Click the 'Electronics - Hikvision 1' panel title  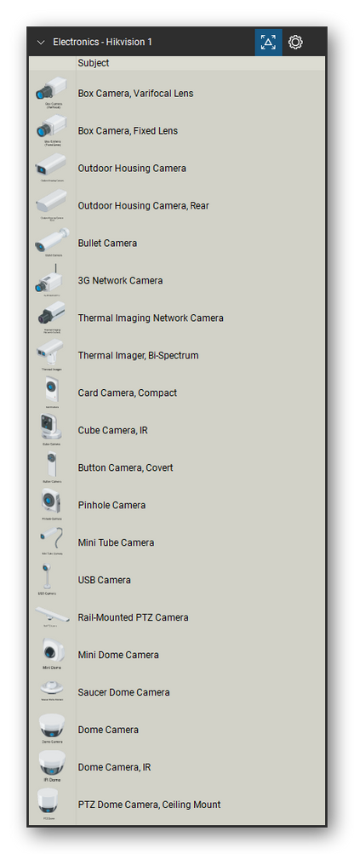point(102,43)
